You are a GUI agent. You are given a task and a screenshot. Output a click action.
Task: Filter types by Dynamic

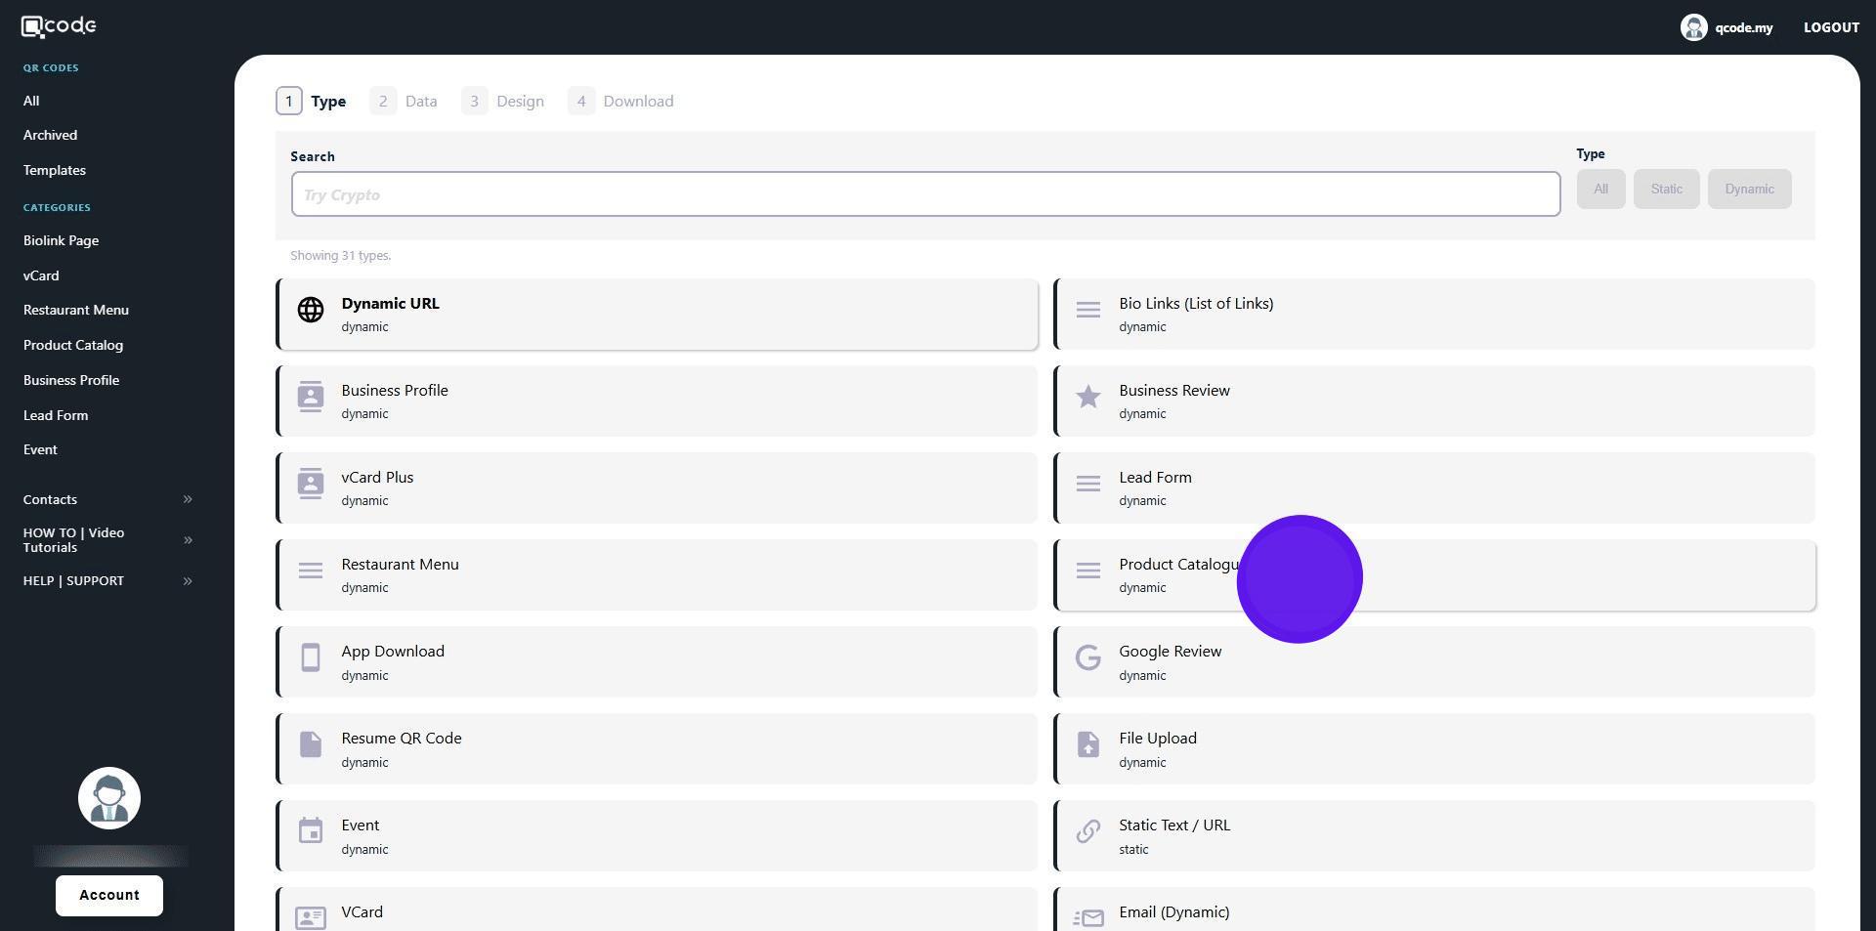coord(1748,189)
